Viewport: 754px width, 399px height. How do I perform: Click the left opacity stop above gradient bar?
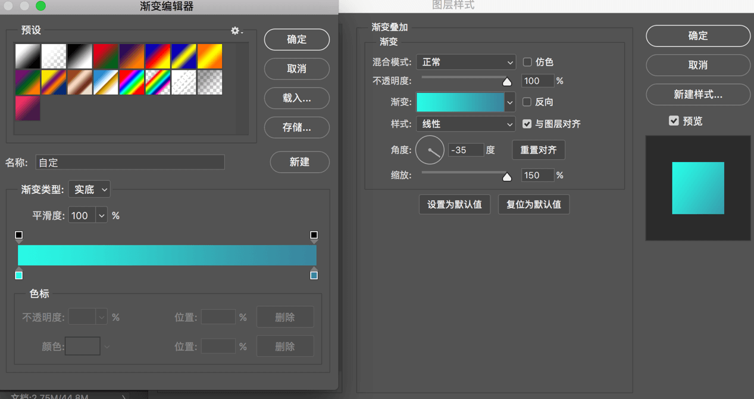19,236
